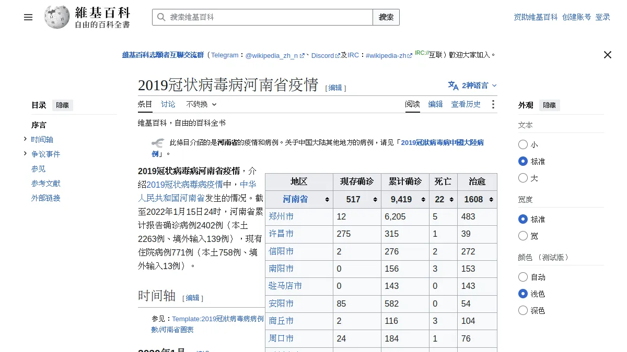Go to 序言 in contents
Screen dimensions: 627x352
(39, 125)
